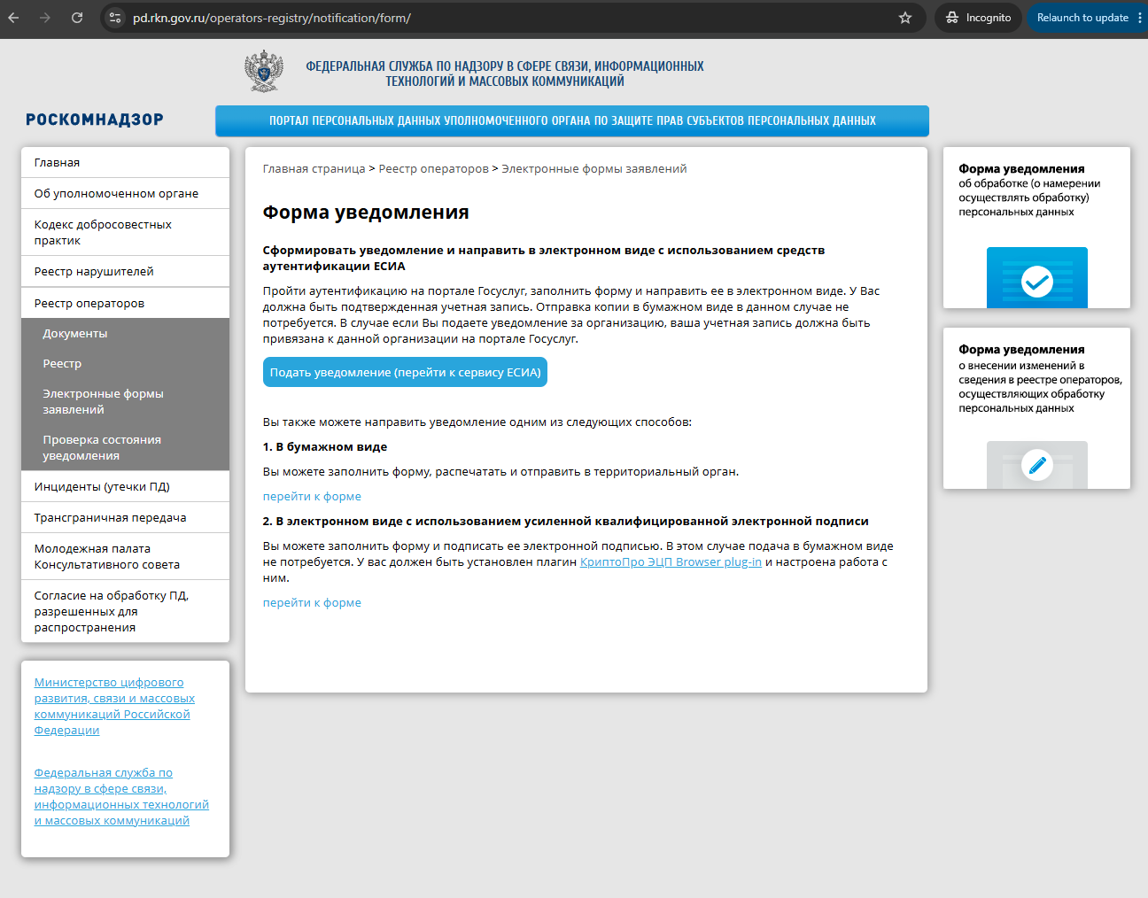
Task: Open Кодекс добросовестных практик menu item
Action: point(125,233)
